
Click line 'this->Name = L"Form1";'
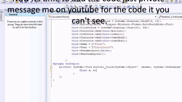(88, 44)
